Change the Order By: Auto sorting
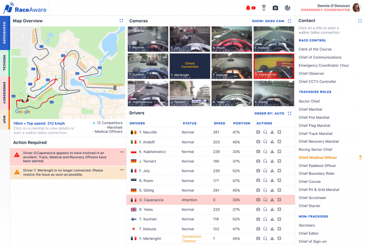This screenshot has height=246, width=365. (269, 114)
